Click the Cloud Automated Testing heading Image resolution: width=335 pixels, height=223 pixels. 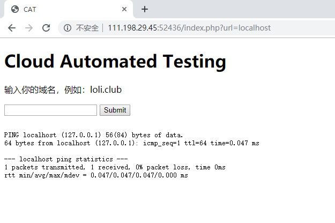pos(115,62)
